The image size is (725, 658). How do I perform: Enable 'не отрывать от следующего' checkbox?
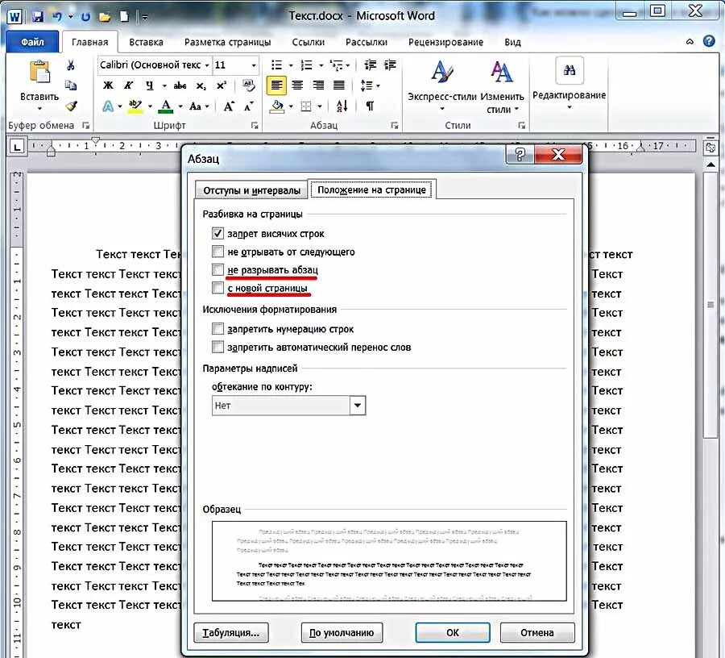[217, 252]
